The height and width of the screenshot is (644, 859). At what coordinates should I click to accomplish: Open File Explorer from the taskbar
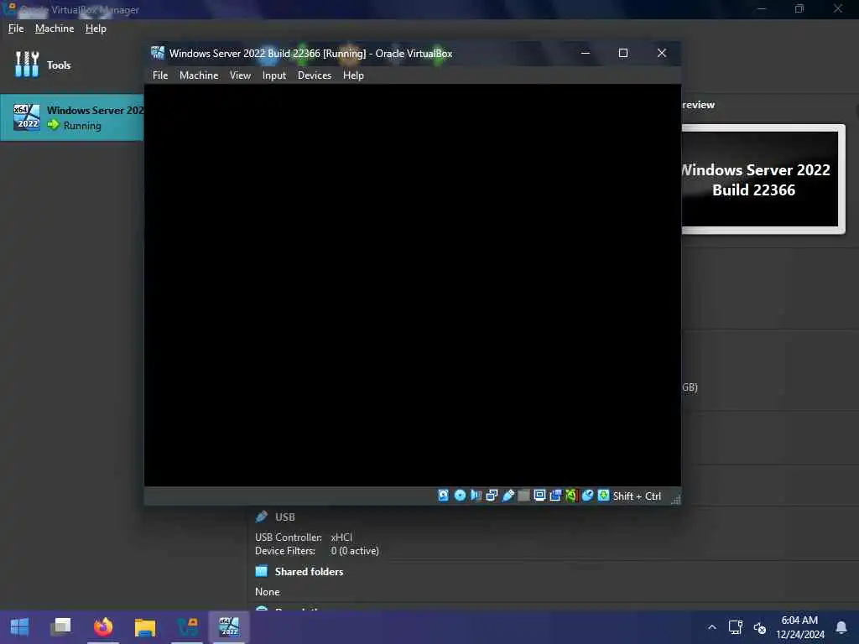click(x=145, y=627)
